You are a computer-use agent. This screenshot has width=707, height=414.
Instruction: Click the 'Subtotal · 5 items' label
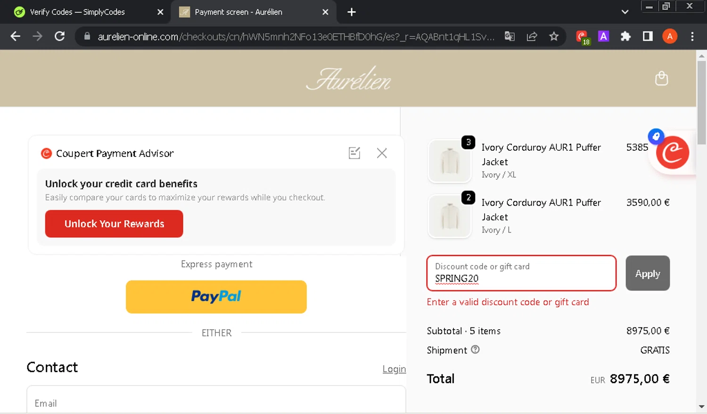coord(464,331)
